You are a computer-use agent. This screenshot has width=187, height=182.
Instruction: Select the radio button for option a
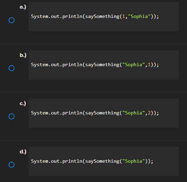click(12, 20)
